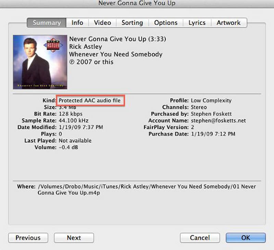Return to the Summary tab
This screenshot has height=250, width=274.
pyautogui.click(x=46, y=23)
